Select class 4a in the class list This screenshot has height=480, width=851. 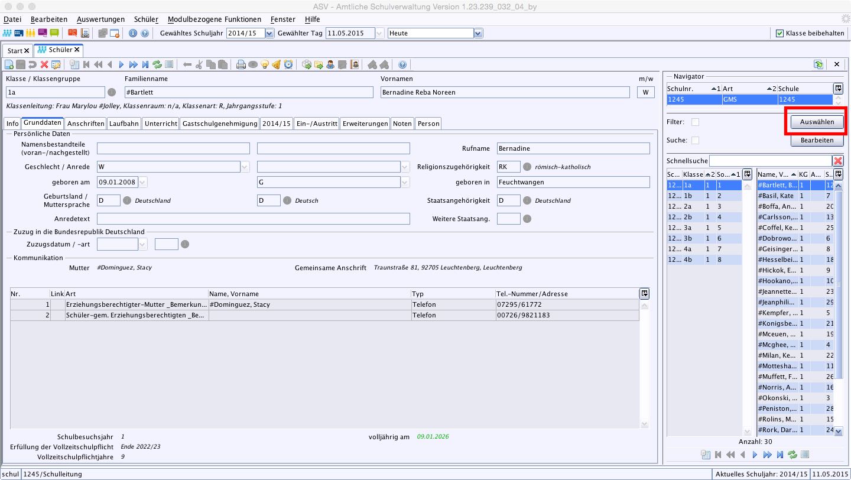tap(704, 249)
